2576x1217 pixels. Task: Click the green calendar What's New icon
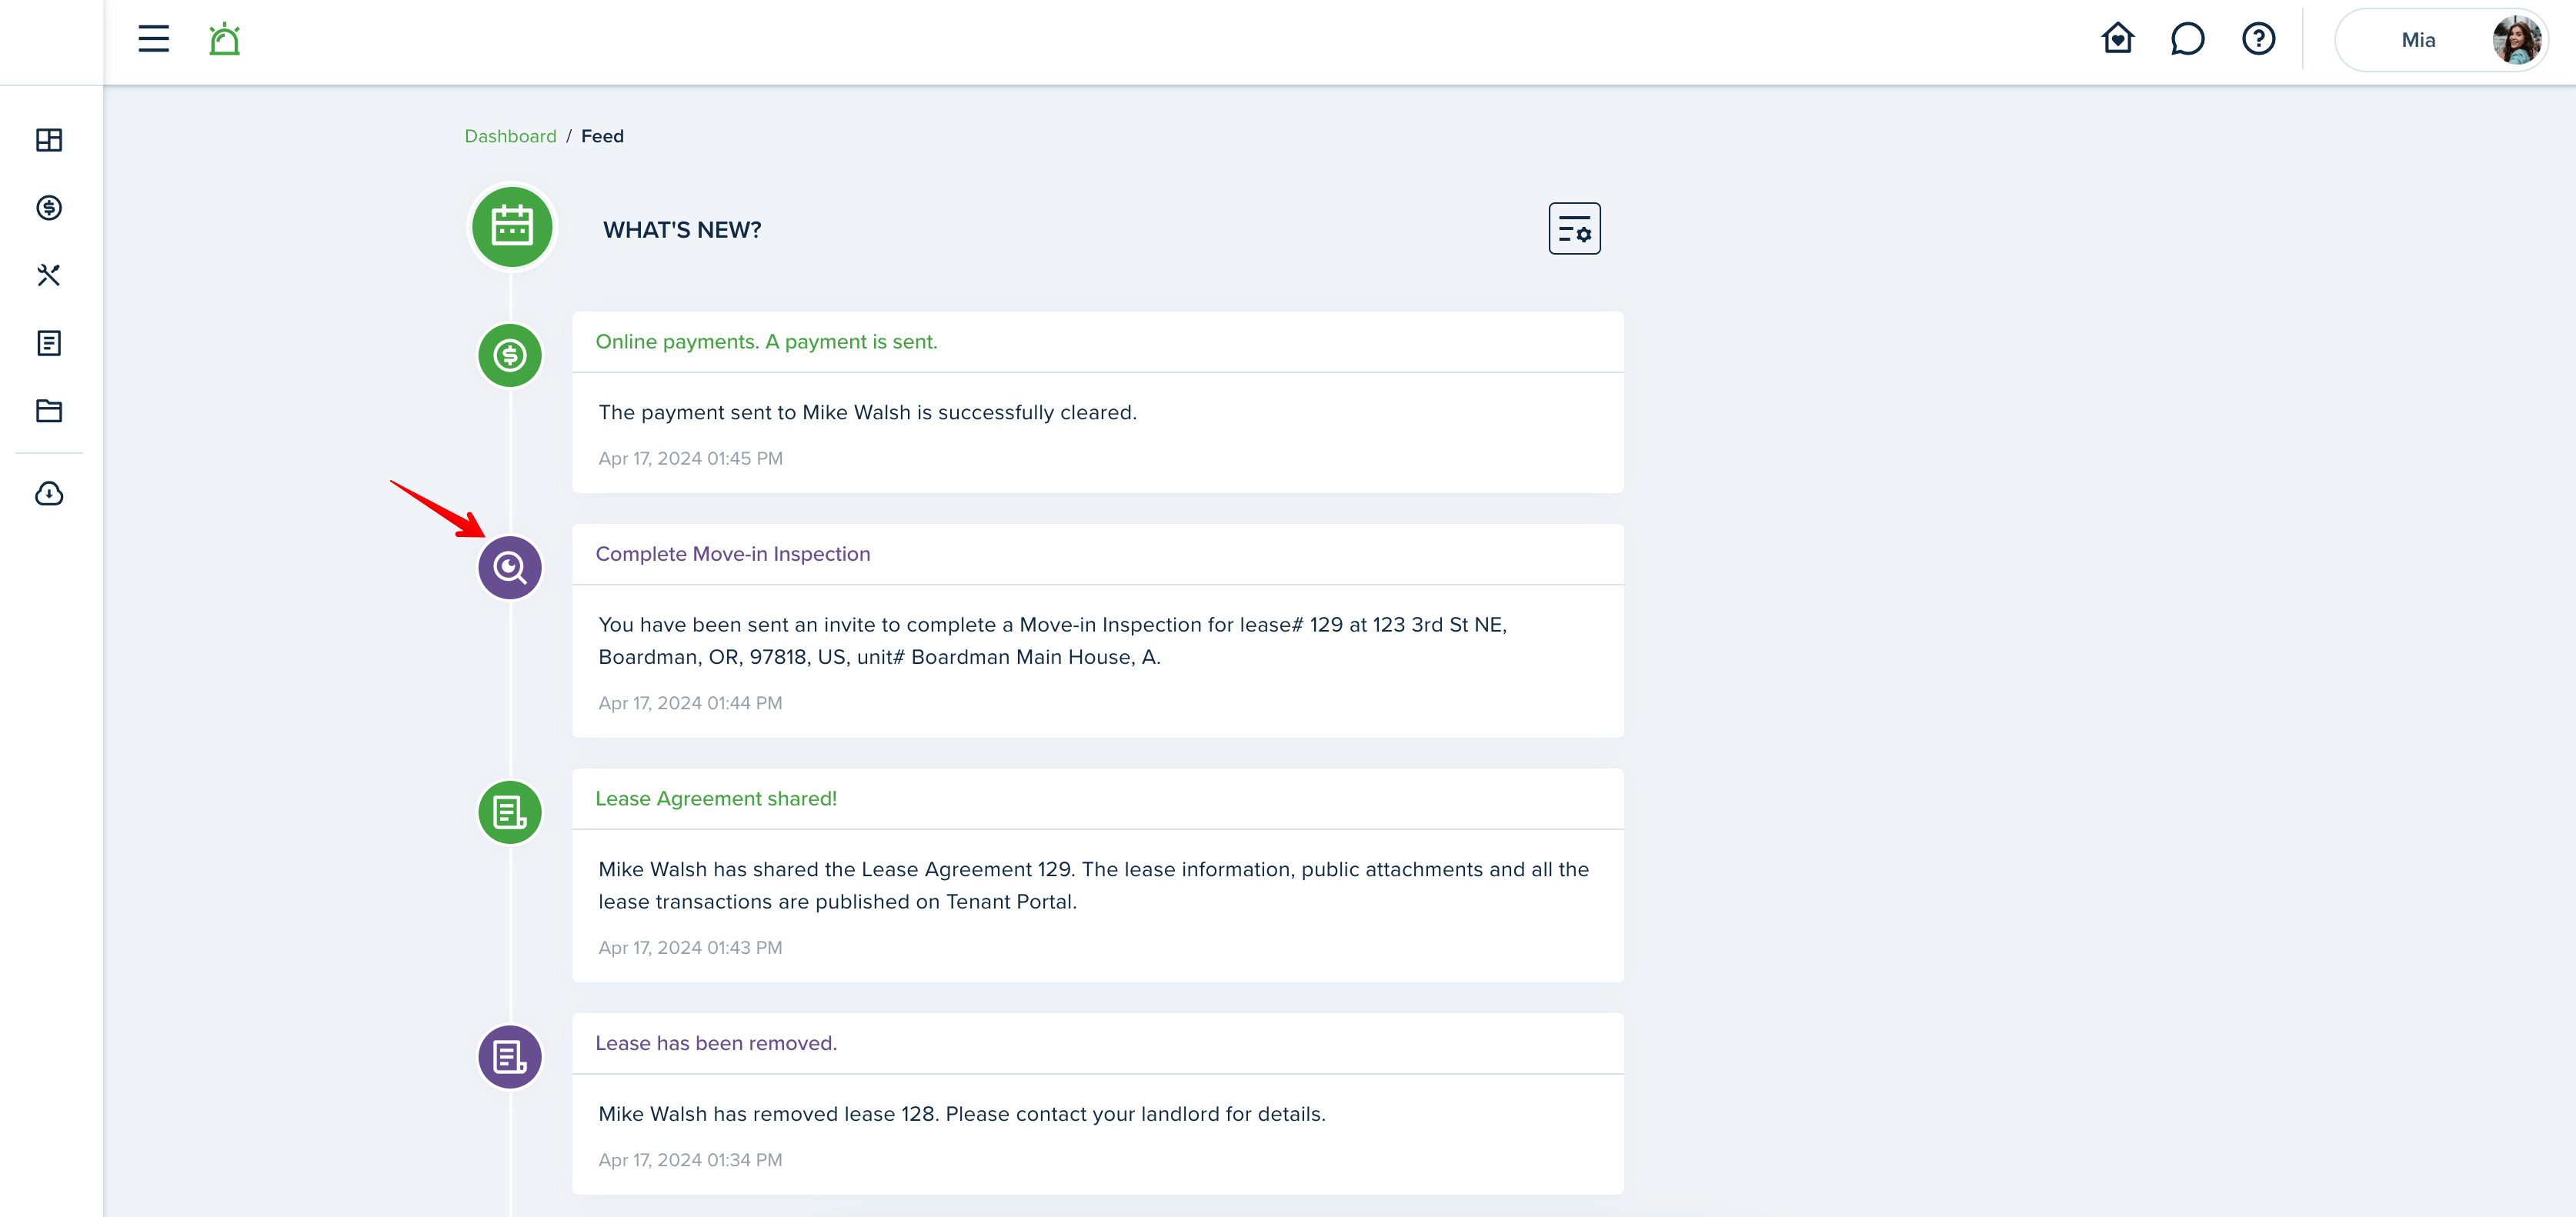[512, 227]
